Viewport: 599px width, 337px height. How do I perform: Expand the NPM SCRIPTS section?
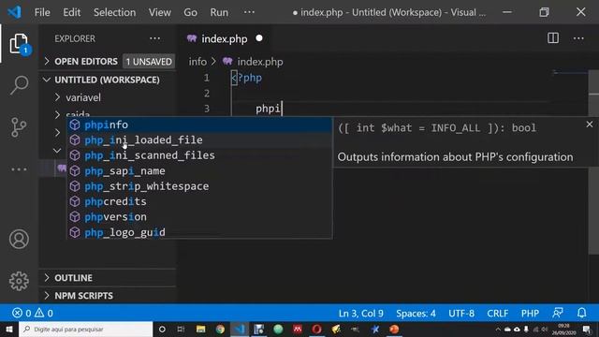(x=108, y=296)
